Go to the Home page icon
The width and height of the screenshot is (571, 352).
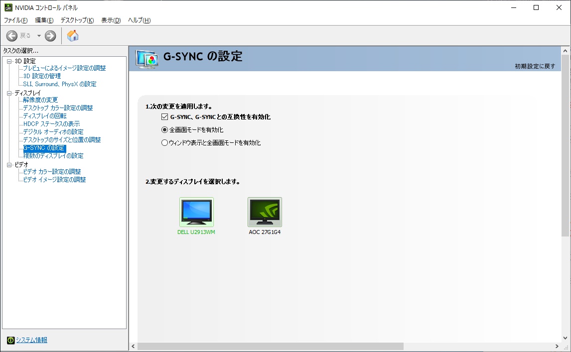[73, 36]
